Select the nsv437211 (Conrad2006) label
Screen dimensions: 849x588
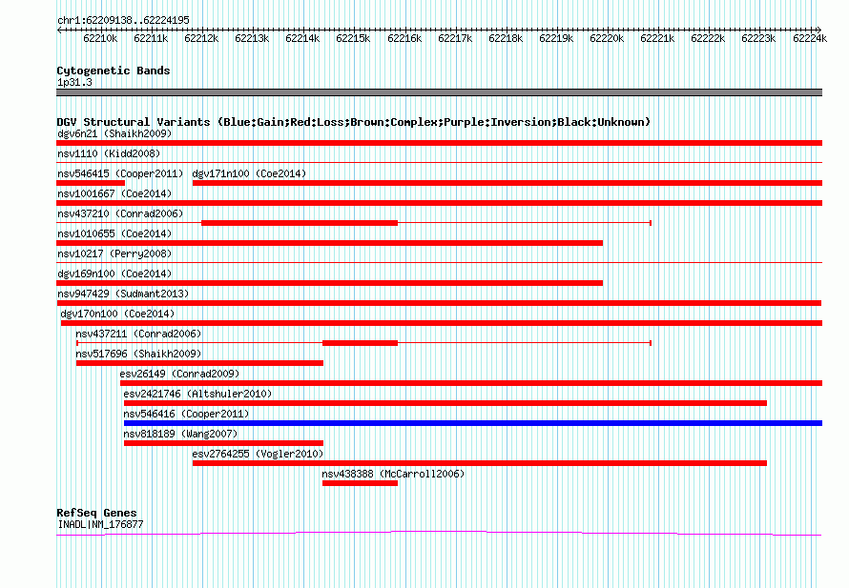[x=138, y=334]
